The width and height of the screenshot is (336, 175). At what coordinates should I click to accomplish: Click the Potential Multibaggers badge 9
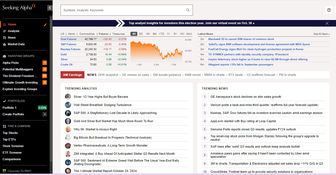45,69
